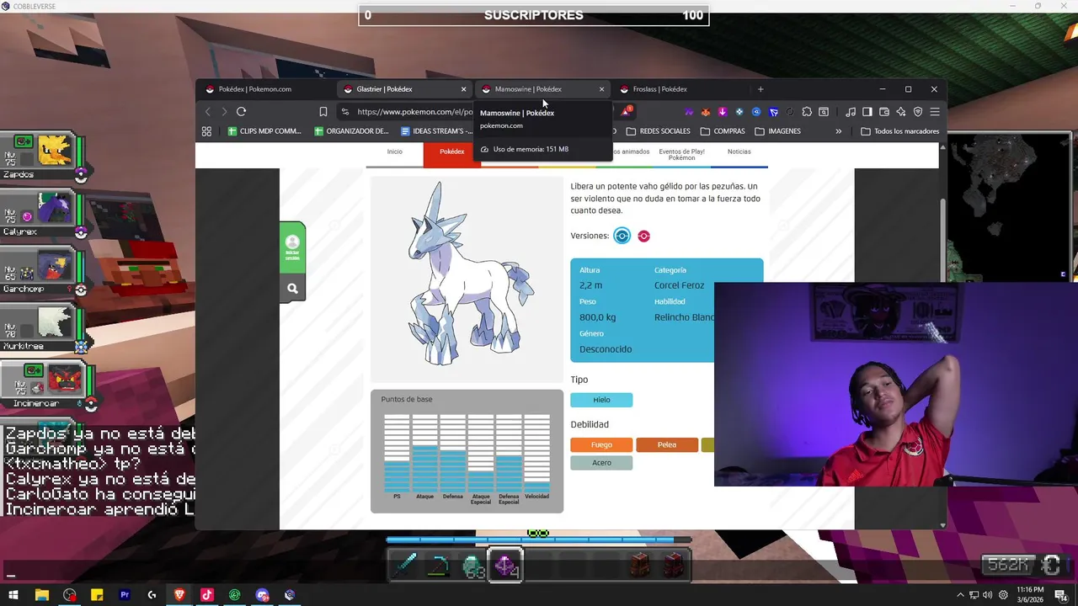The height and width of the screenshot is (606, 1078).
Task: Show hidden system tray icons
Action: [x=961, y=595]
